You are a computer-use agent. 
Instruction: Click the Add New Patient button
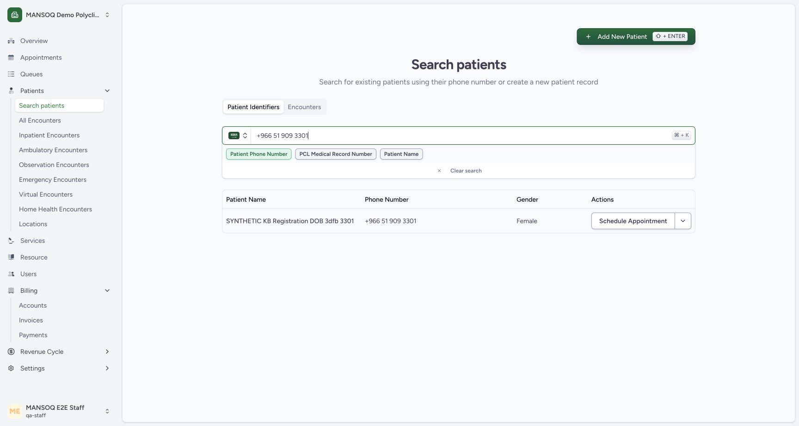pyautogui.click(x=636, y=37)
